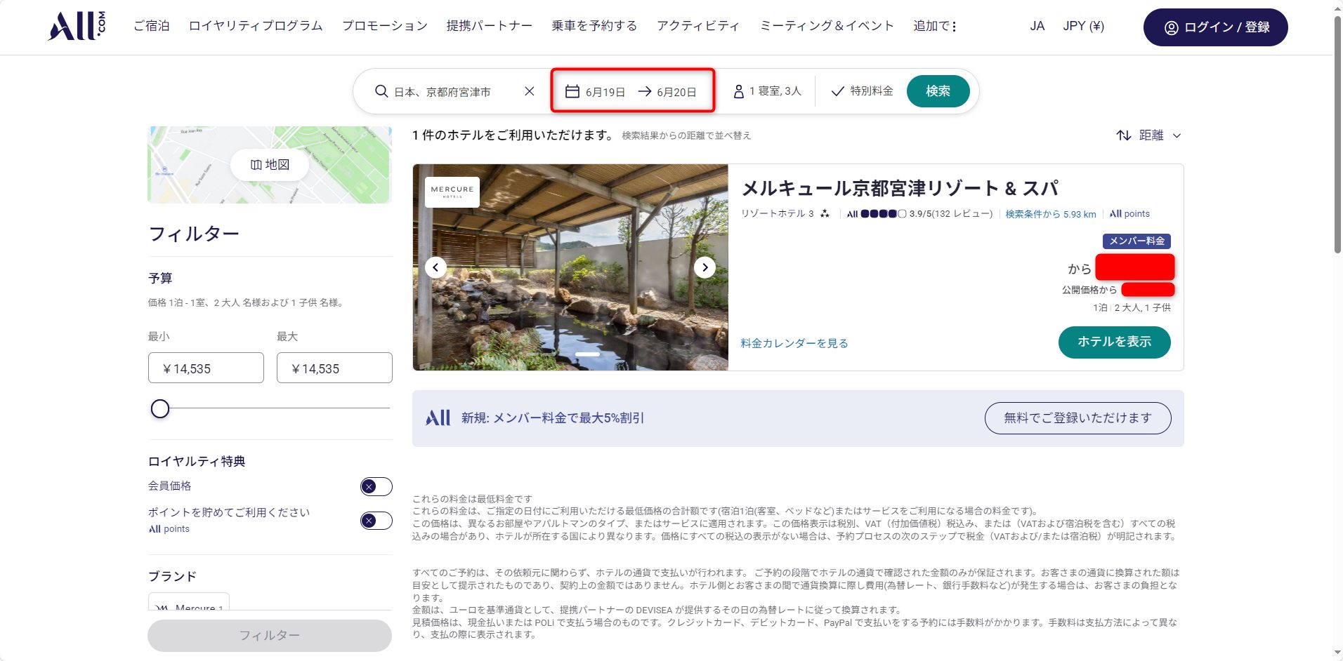
Task: Open the calendar date picker icon
Action: click(572, 91)
